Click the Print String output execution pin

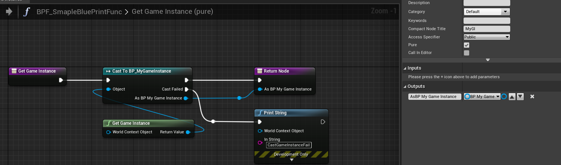point(323,122)
